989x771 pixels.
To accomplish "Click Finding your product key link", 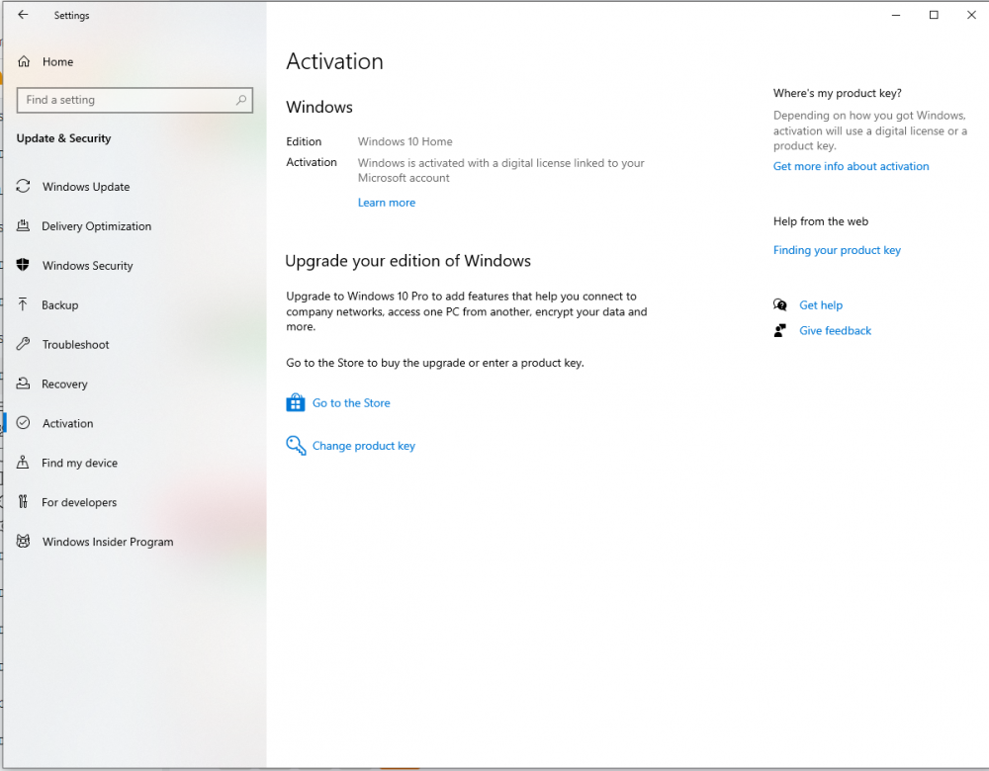I will (x=837, y=250).
